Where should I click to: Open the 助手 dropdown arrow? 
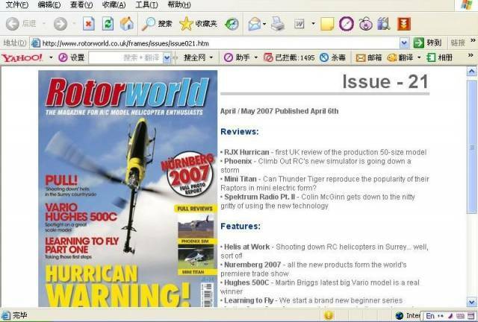(255, 57)
